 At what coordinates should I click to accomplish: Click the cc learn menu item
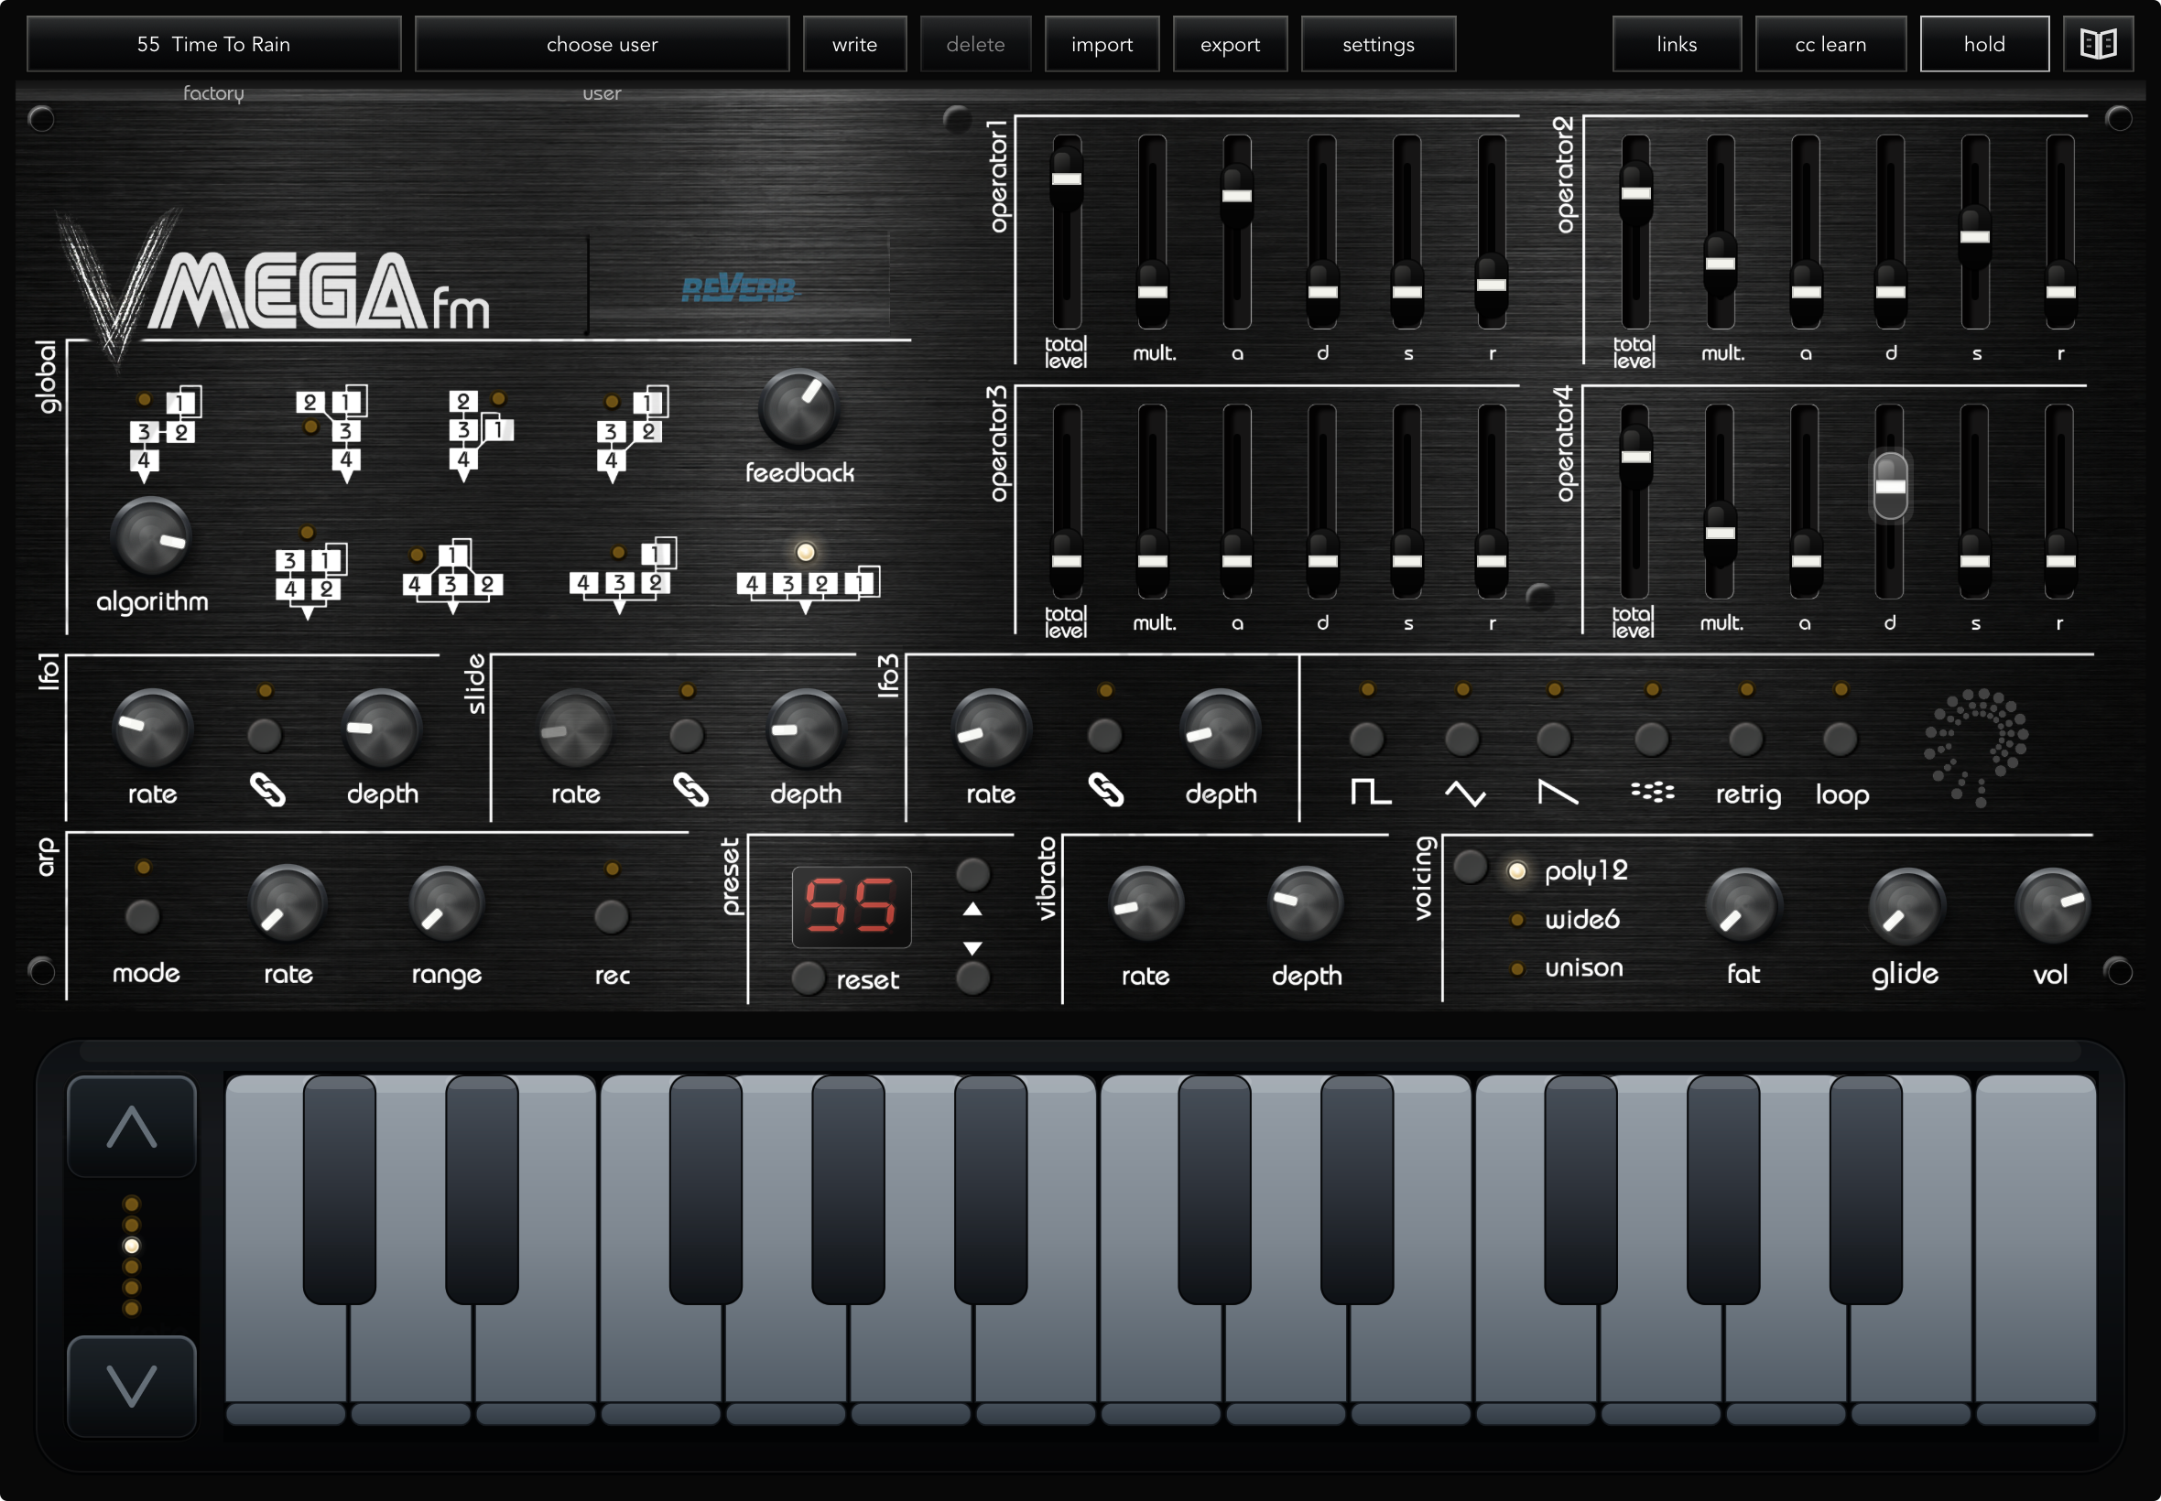tap(1830, 44)
